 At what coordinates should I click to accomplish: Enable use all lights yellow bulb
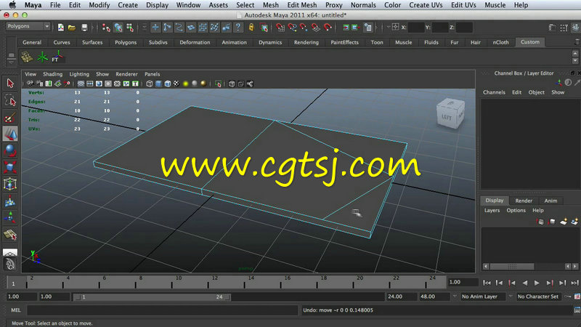click(x=186, y=84)
